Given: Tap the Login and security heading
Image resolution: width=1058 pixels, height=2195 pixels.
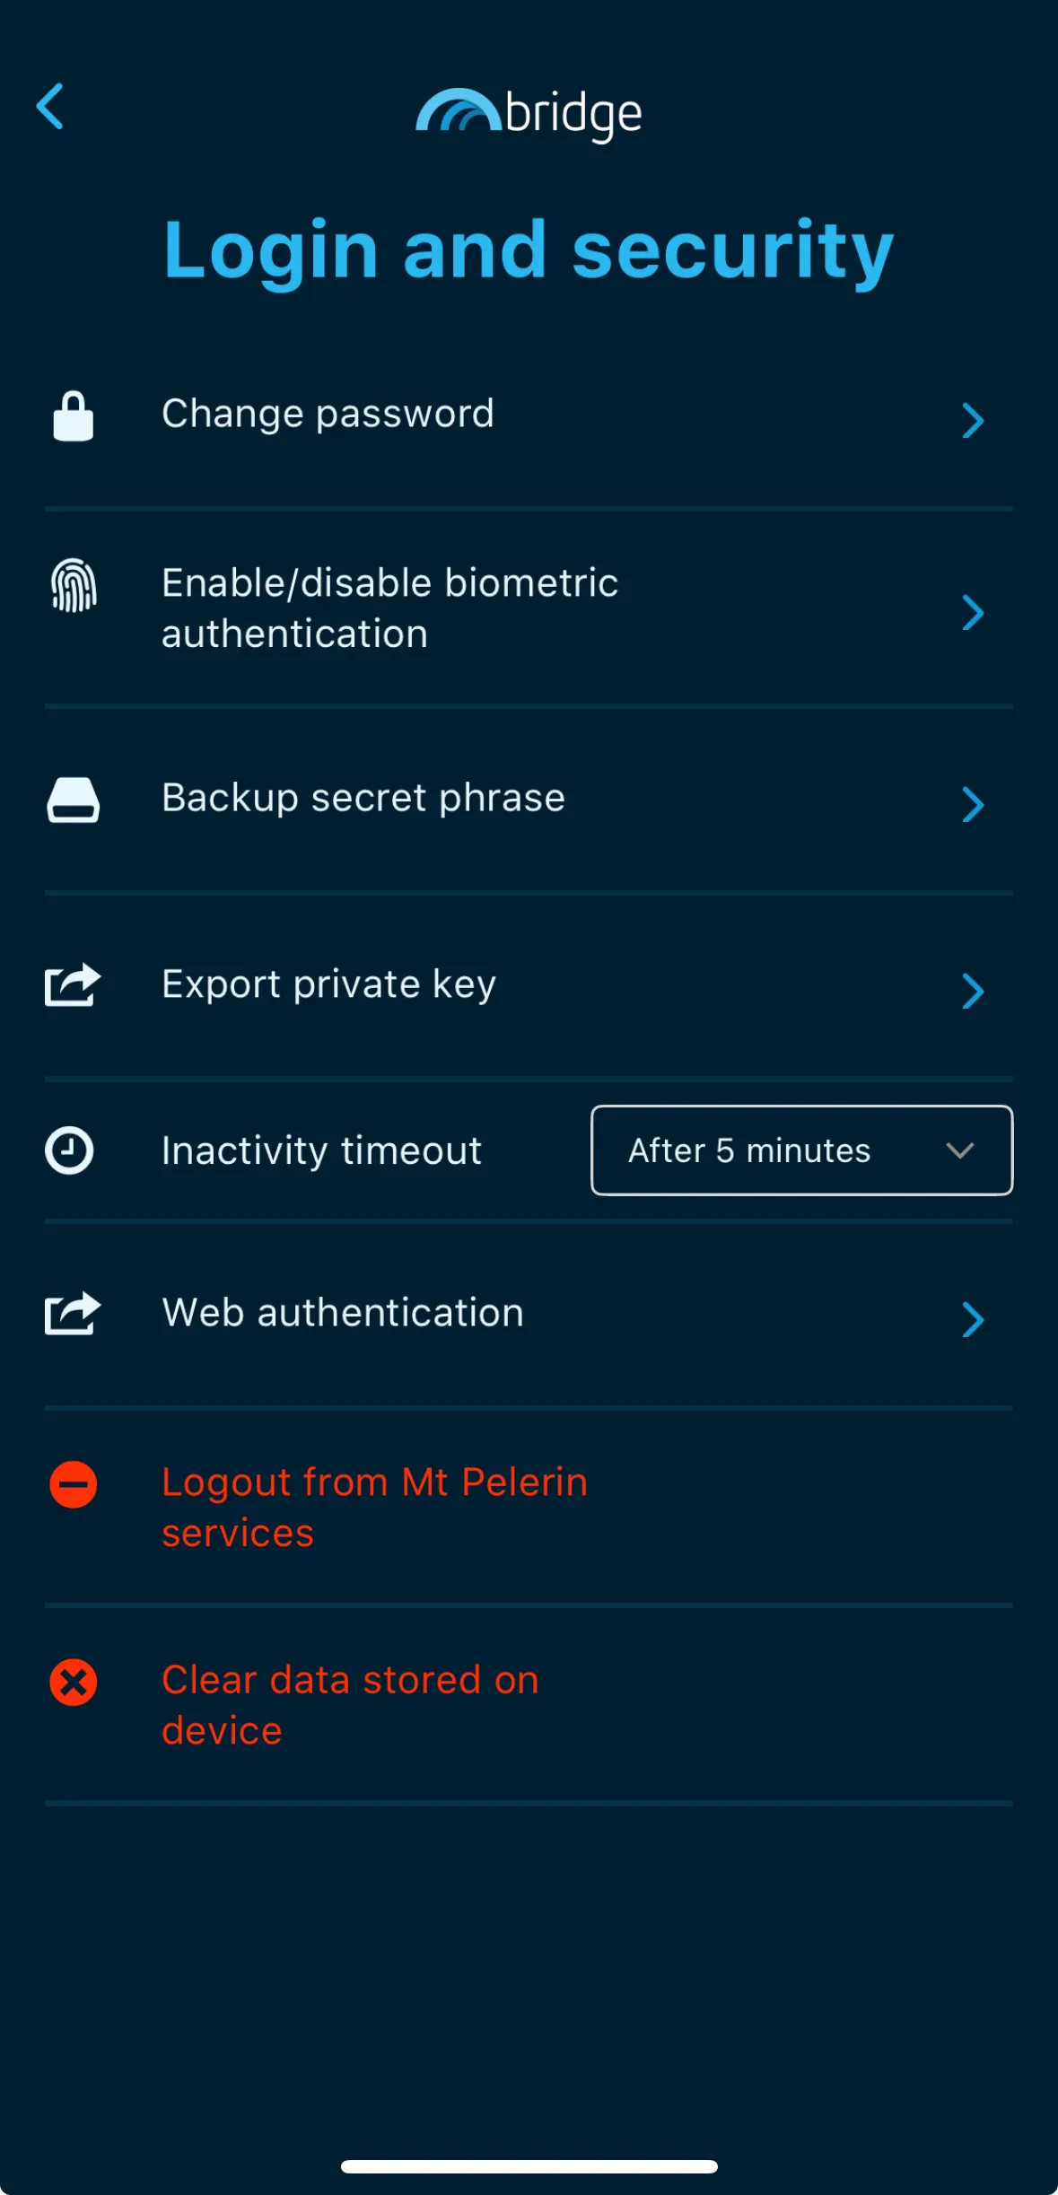Looking at the screenshot, I should [528, 249].
